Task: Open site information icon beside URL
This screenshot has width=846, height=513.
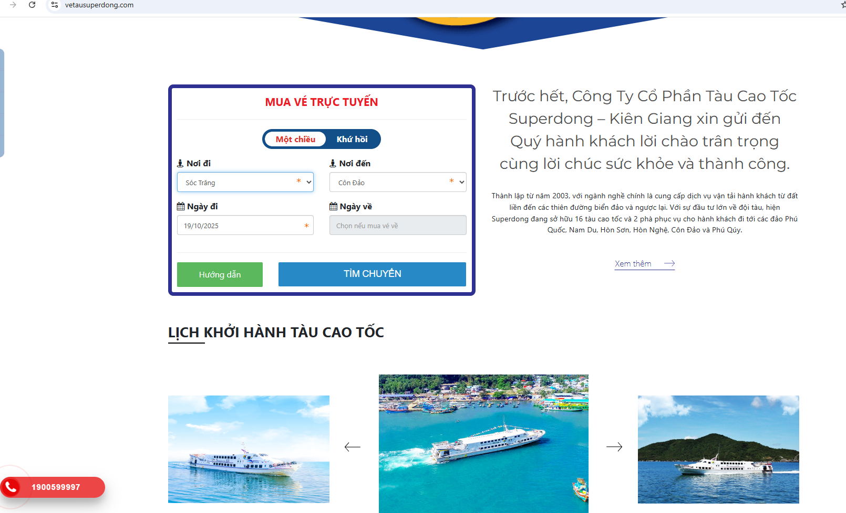Action: click(55, 5)
